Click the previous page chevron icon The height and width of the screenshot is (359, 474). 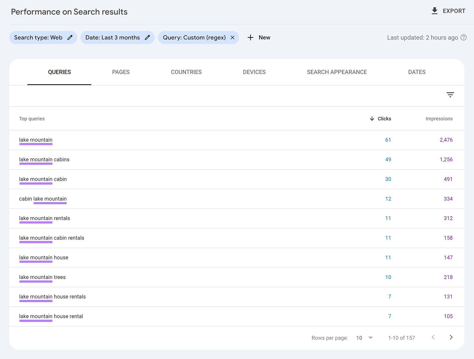(x=433, y=337)
